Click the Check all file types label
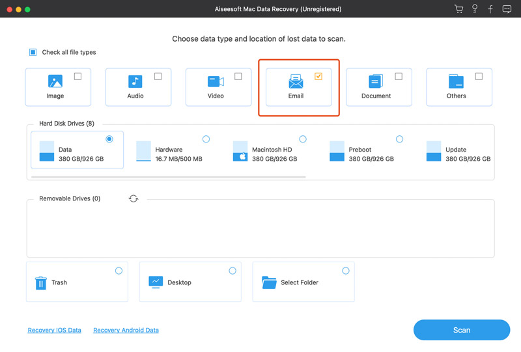Viewport: 521px width, 352px height. coord(69,52)
